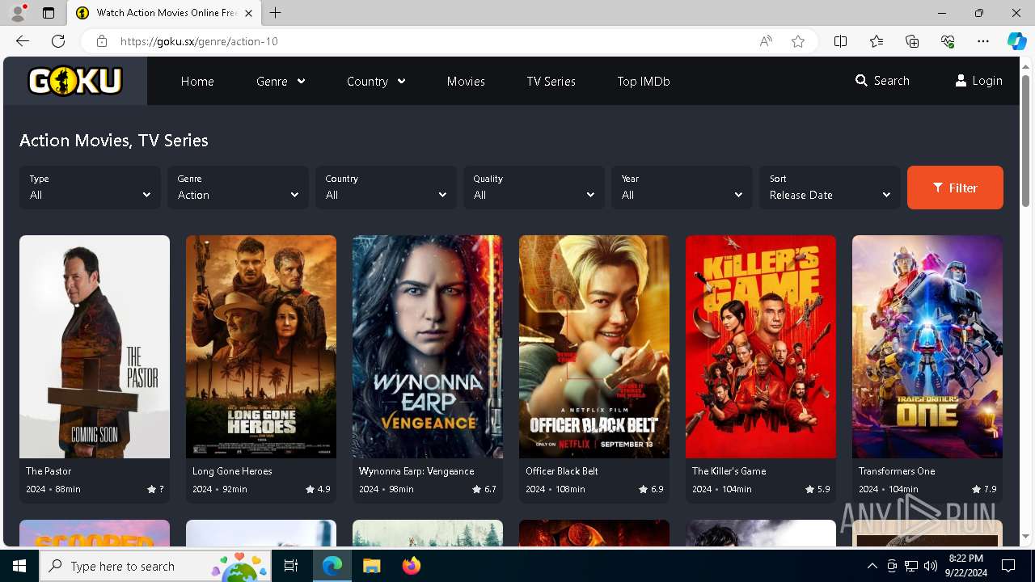
Task: Open Movies section
Action: tap(466, 81)
